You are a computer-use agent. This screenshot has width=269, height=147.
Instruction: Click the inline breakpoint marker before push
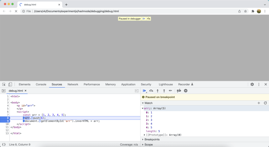coord(32,118)
